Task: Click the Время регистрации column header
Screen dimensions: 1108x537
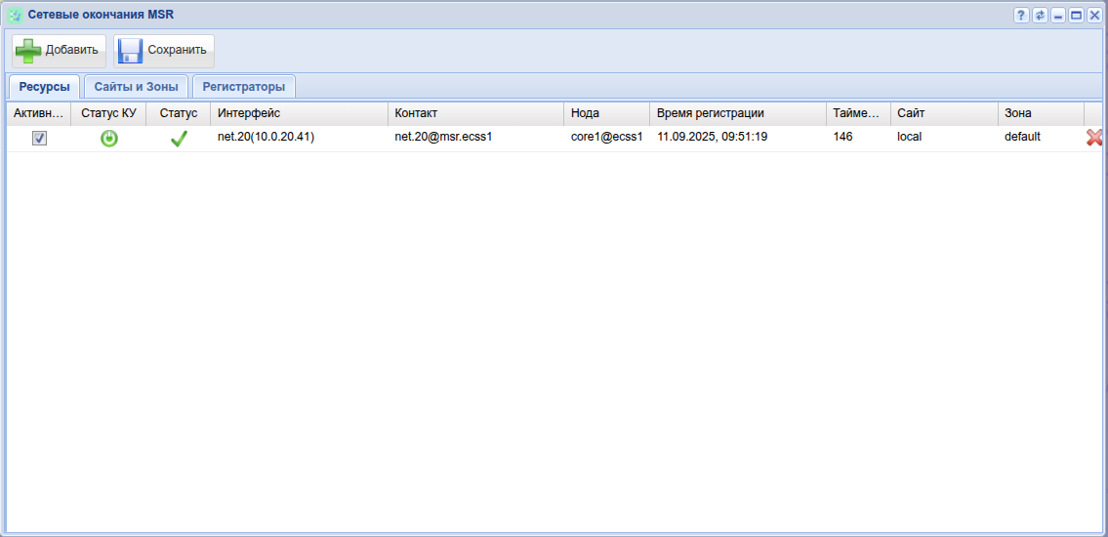Action: pyautogui.click(x=737, y=113)
